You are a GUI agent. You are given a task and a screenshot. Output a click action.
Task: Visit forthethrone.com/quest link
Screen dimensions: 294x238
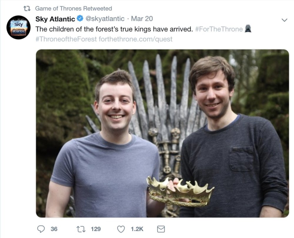(135, 39)
